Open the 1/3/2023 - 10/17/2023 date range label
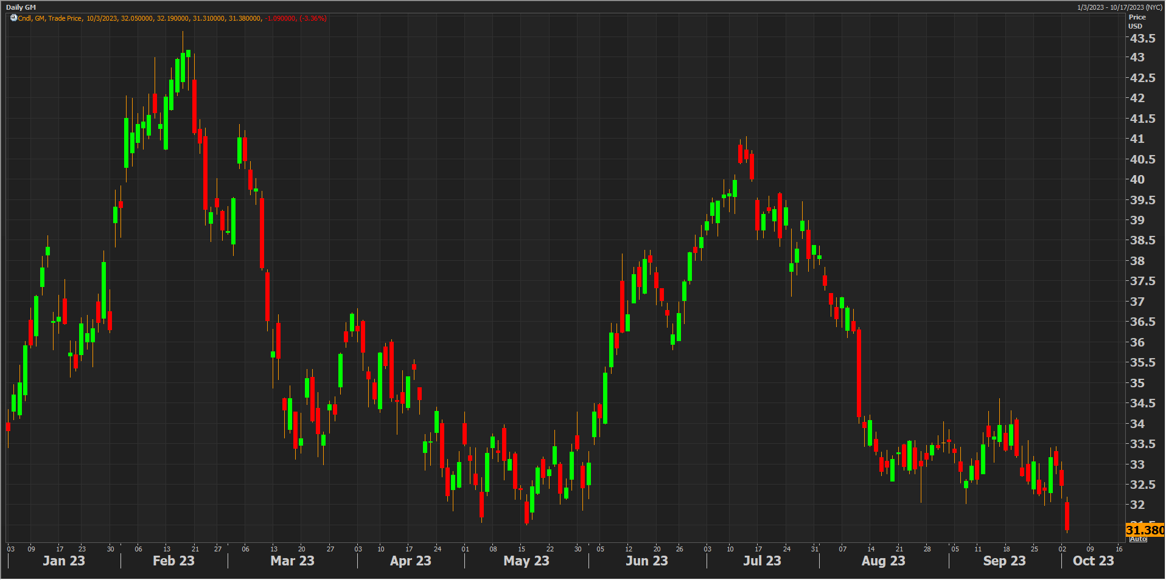Screen dimensions: 1166x580 [1119, 7]
